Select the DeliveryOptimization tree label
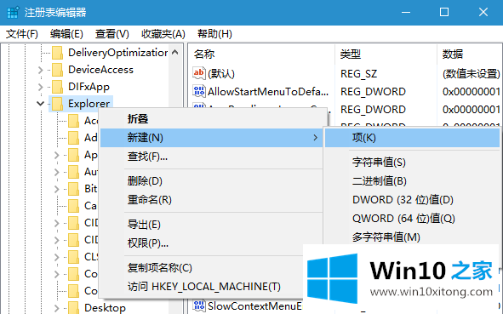The width and height of the screenshot is (503, 314). click(x=118, y=53)
